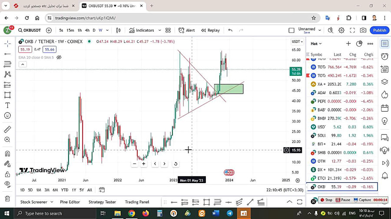
Task: Collapse the bottom panel chevron
Action: [x=289, y=202]
